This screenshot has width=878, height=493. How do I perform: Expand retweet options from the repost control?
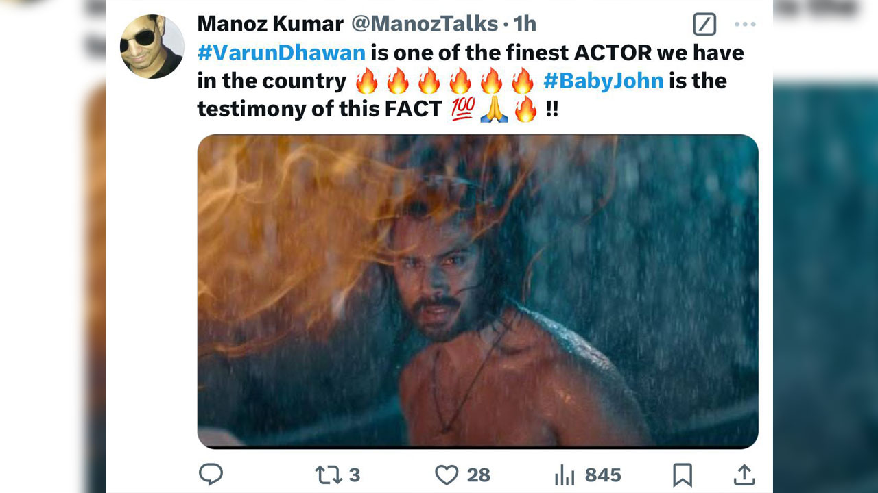click(x=328, y=473)
